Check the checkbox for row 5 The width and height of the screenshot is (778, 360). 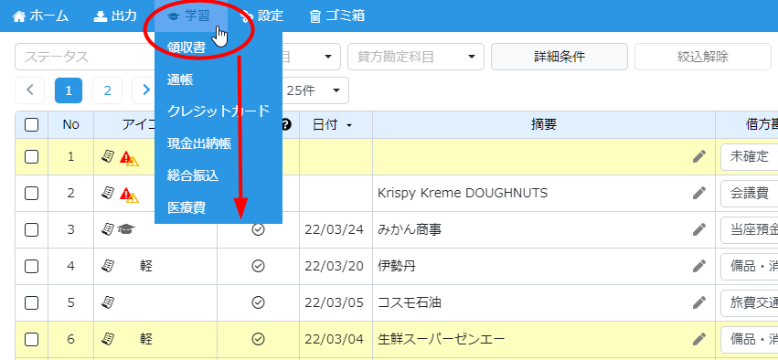click(x=32, y=302)
